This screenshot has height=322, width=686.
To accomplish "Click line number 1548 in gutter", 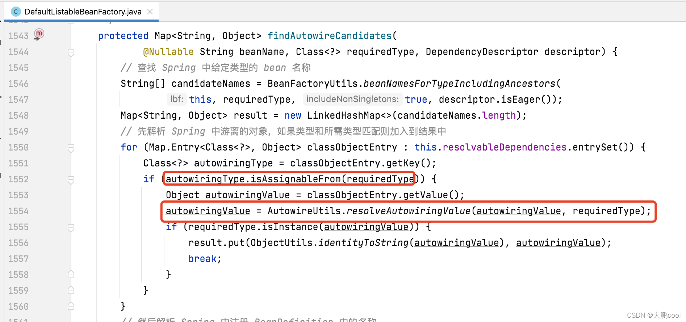I will coord(18,115).
